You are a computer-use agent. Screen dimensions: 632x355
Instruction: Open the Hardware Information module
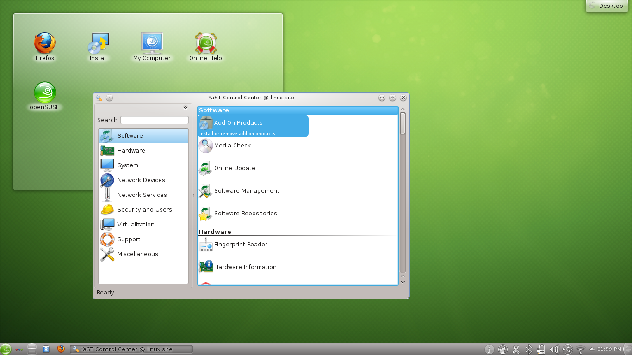(x=238, y=267)
